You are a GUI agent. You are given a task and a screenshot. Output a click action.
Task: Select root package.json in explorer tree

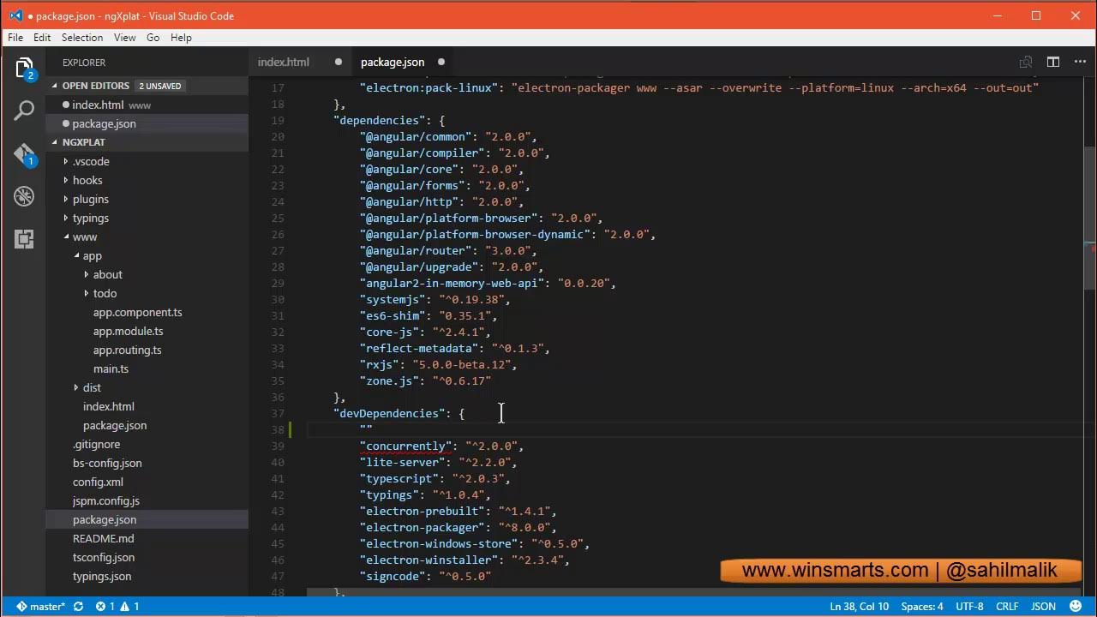click(x=147, y=519)
